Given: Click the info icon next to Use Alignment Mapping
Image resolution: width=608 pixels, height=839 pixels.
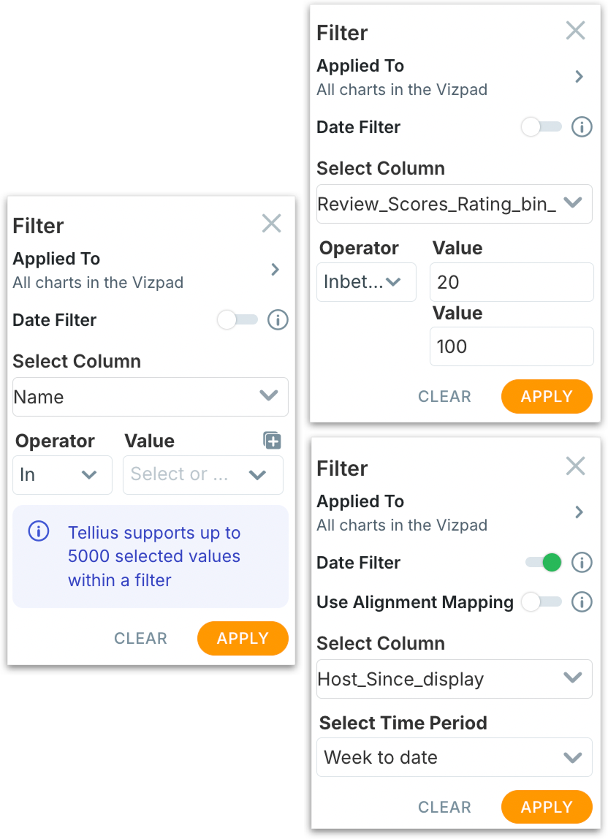Looking at the screenshot, I should (582, 602).
